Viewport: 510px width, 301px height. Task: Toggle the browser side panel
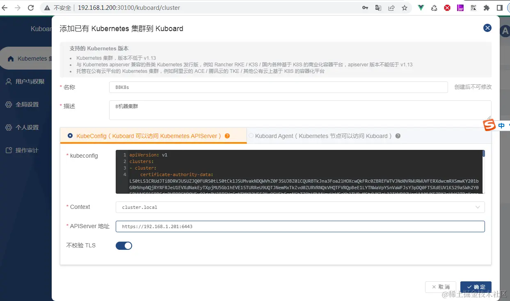pyautogui.click(x=500, y=8)
